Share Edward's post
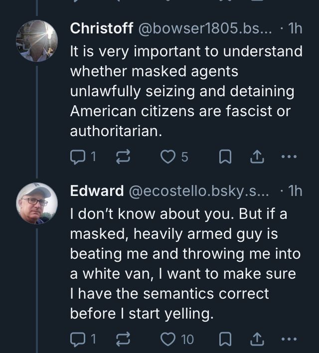This screenshot has height=353, width=319. pos(256,340)
